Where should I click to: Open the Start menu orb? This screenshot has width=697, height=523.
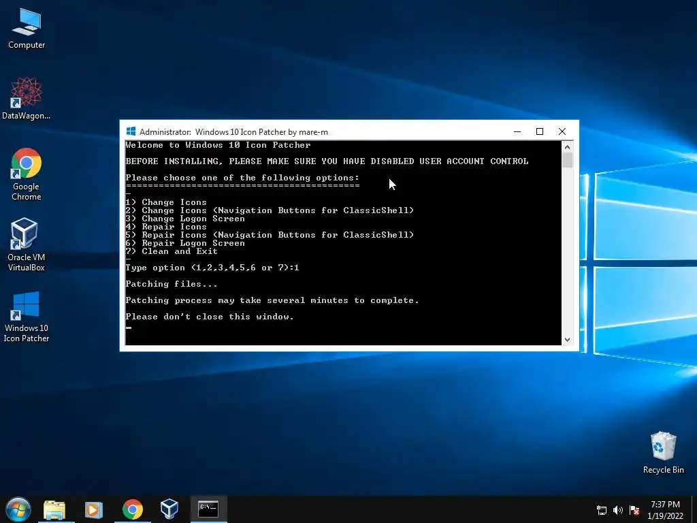[18, 509]
